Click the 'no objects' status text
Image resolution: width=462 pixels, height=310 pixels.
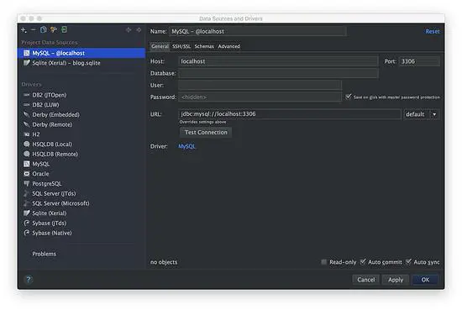(x=164, y=262)
